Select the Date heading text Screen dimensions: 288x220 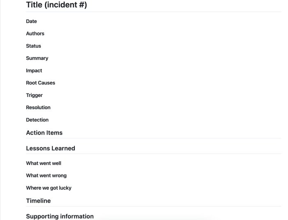[x=31, y=21]
